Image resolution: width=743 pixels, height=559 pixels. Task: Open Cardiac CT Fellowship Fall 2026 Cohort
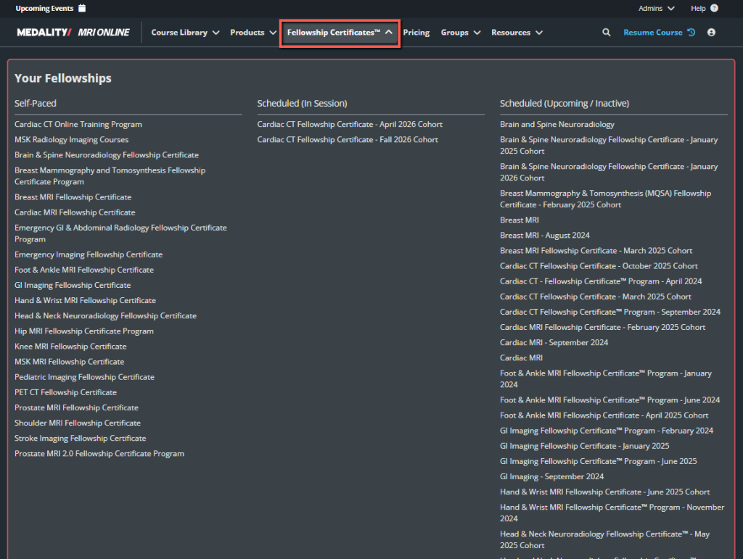[348, 140]
